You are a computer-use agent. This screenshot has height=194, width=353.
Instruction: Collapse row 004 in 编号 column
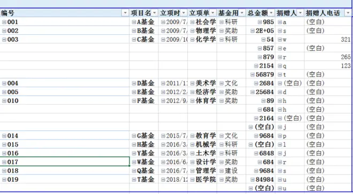click(4, 83)
